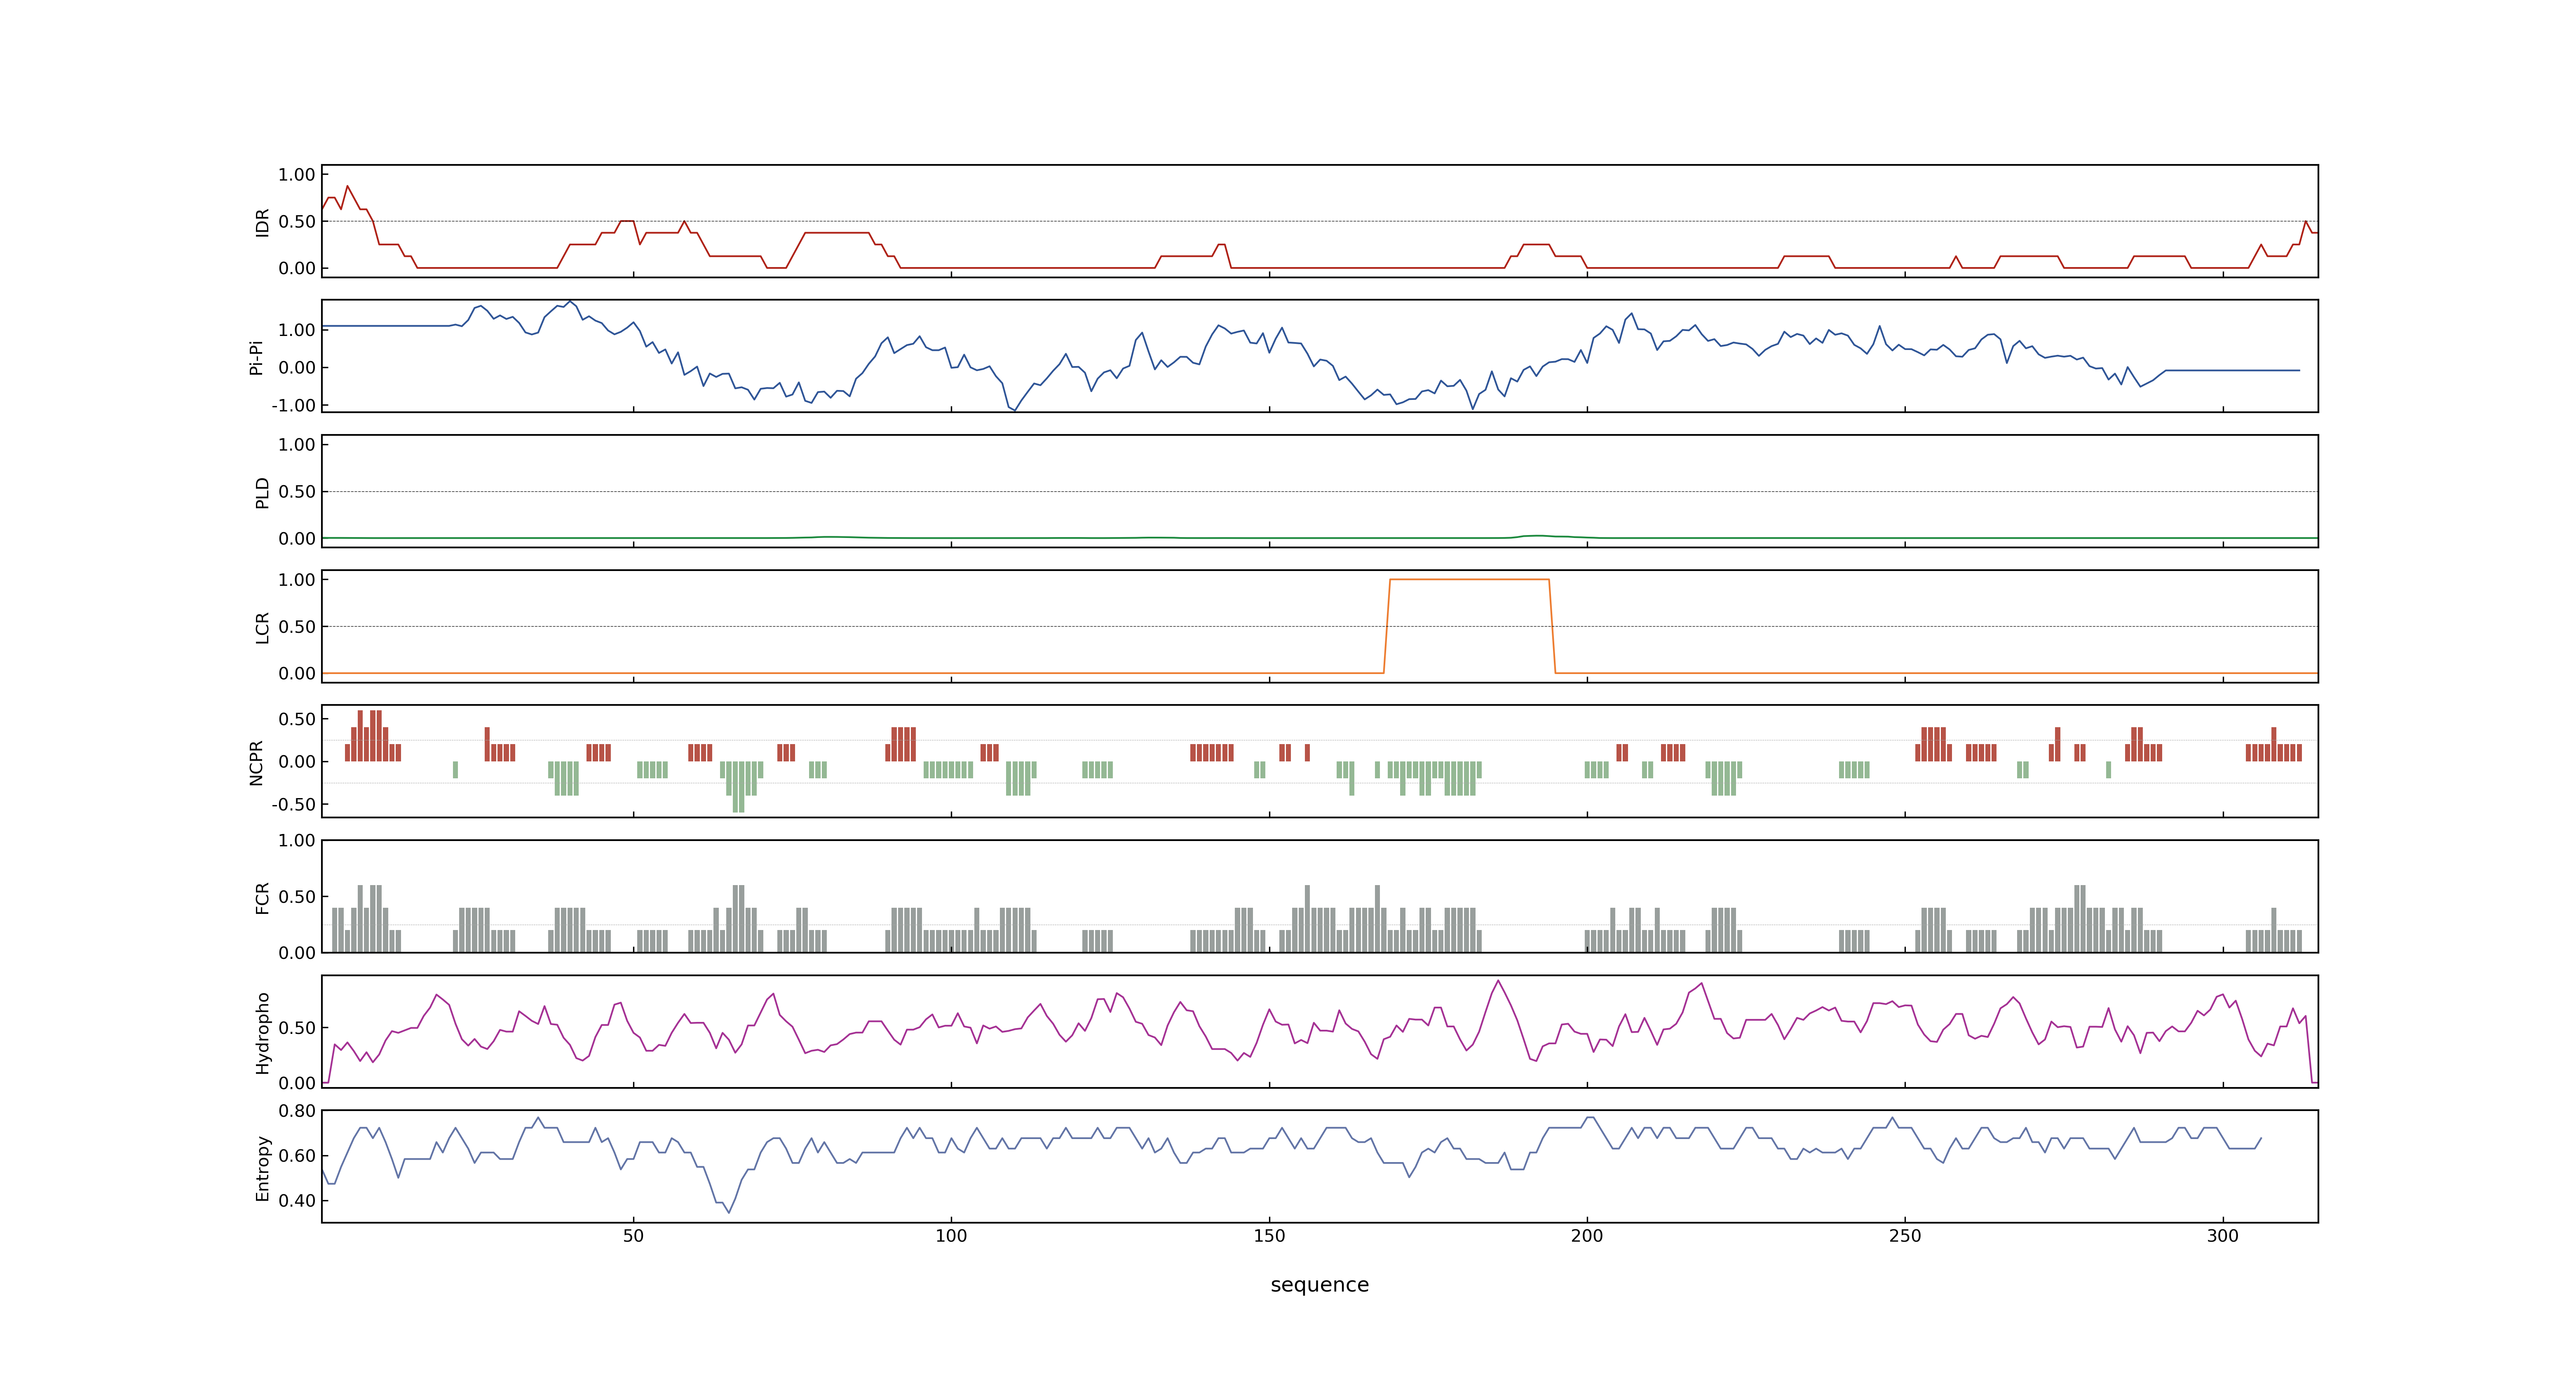Image resolution: width=2576 pixels, height=1374 pixels.
Task: Click the FCR y-axis label
Action: [x=262, y=897]
